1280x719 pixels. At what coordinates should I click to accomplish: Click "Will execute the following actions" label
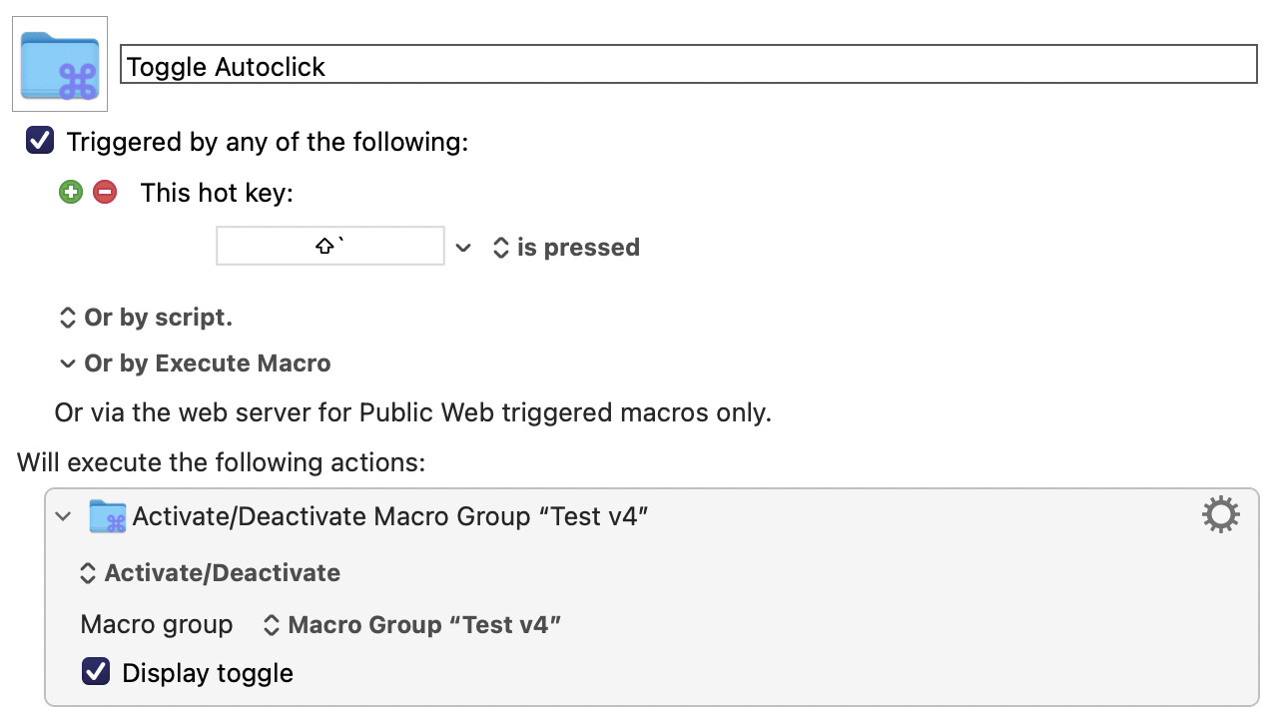coord(222,463)
